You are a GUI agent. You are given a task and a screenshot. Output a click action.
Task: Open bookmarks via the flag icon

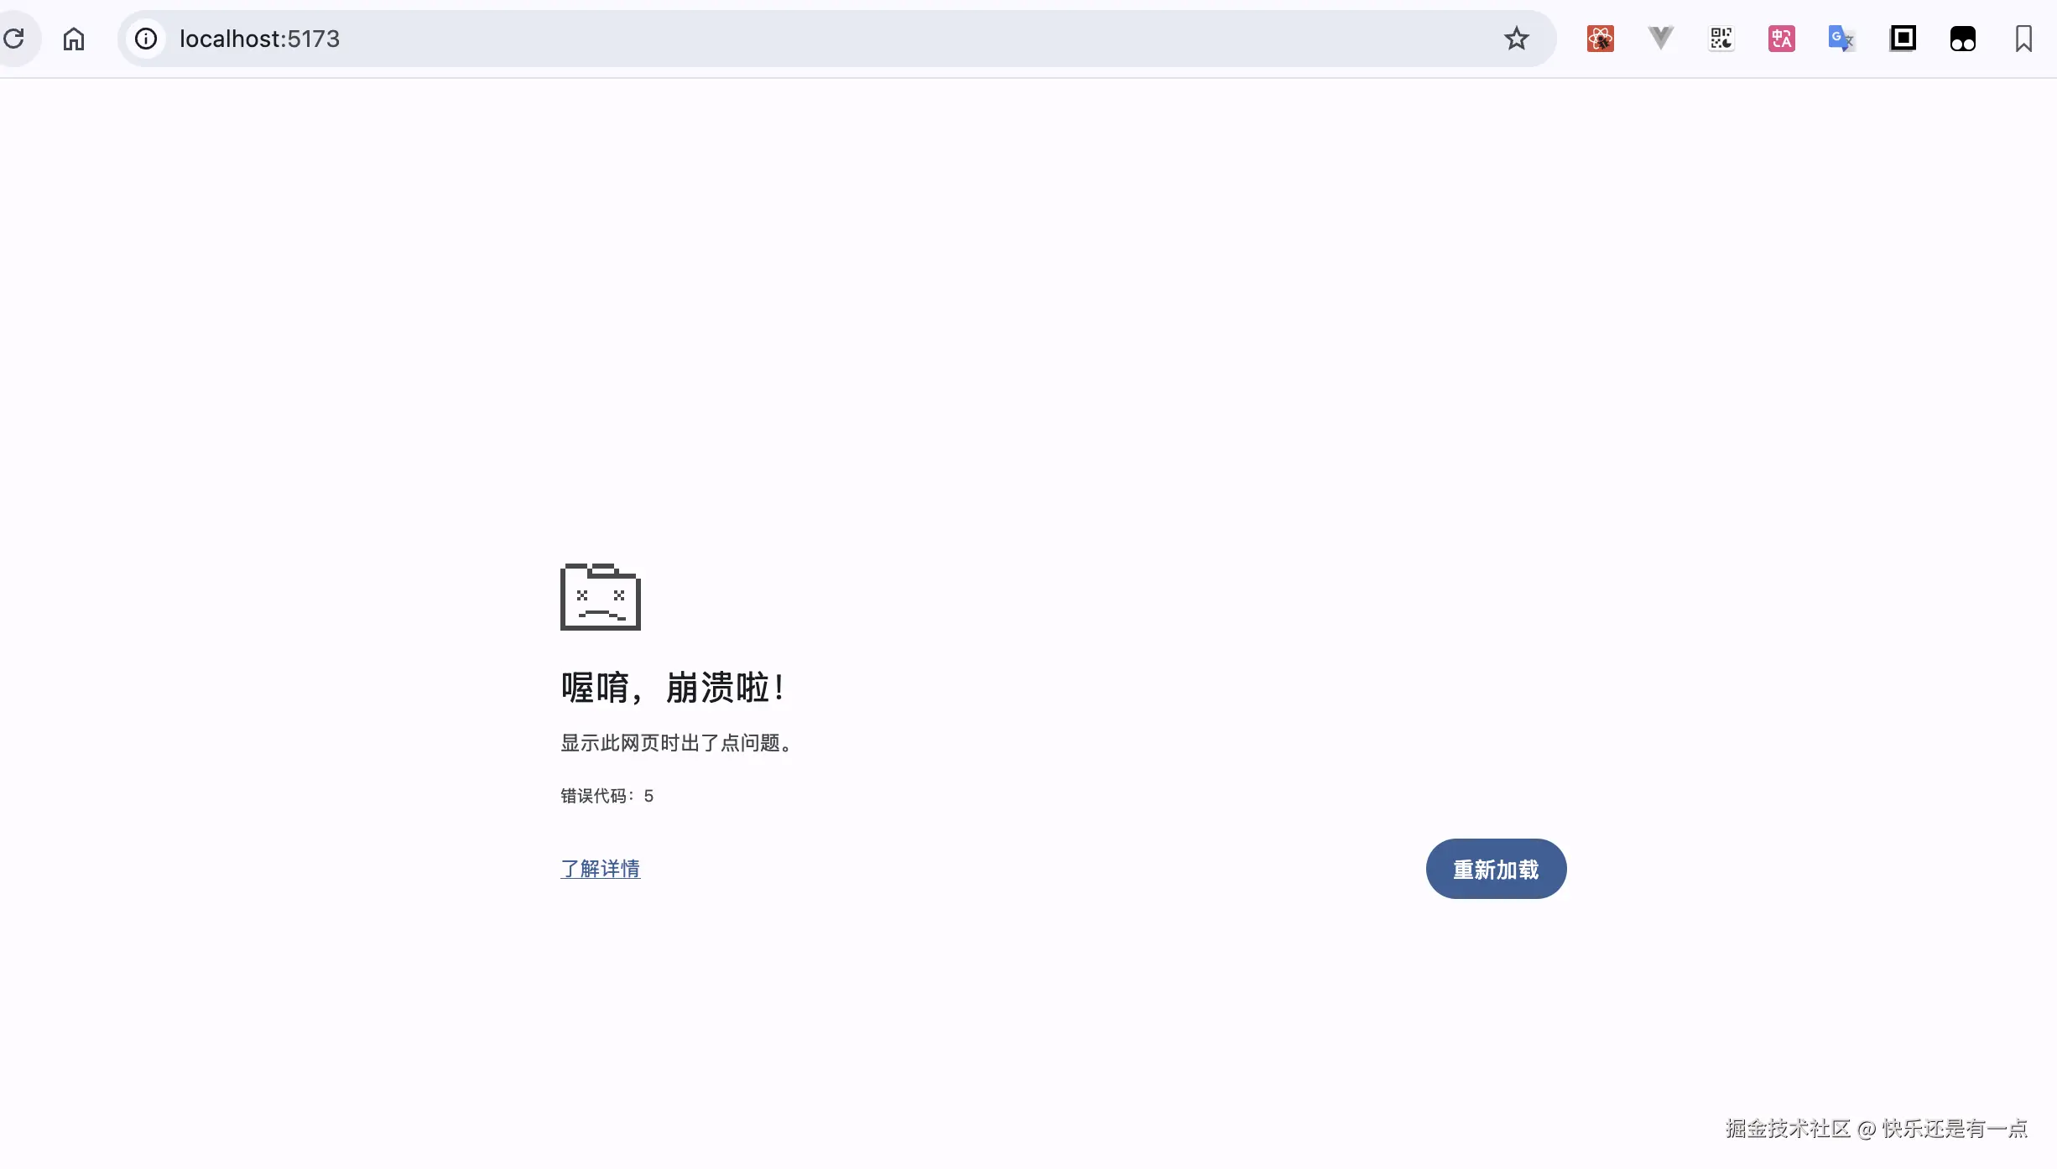2024,39
